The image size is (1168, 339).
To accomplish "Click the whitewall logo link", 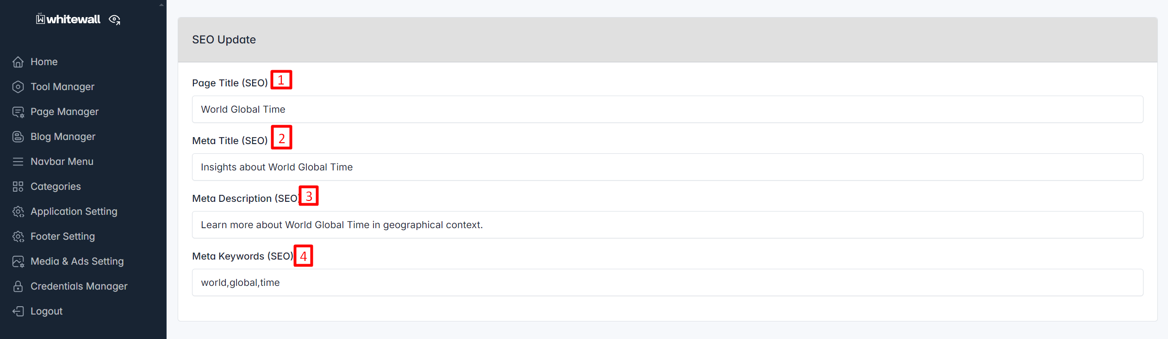I will click(68, 19).
